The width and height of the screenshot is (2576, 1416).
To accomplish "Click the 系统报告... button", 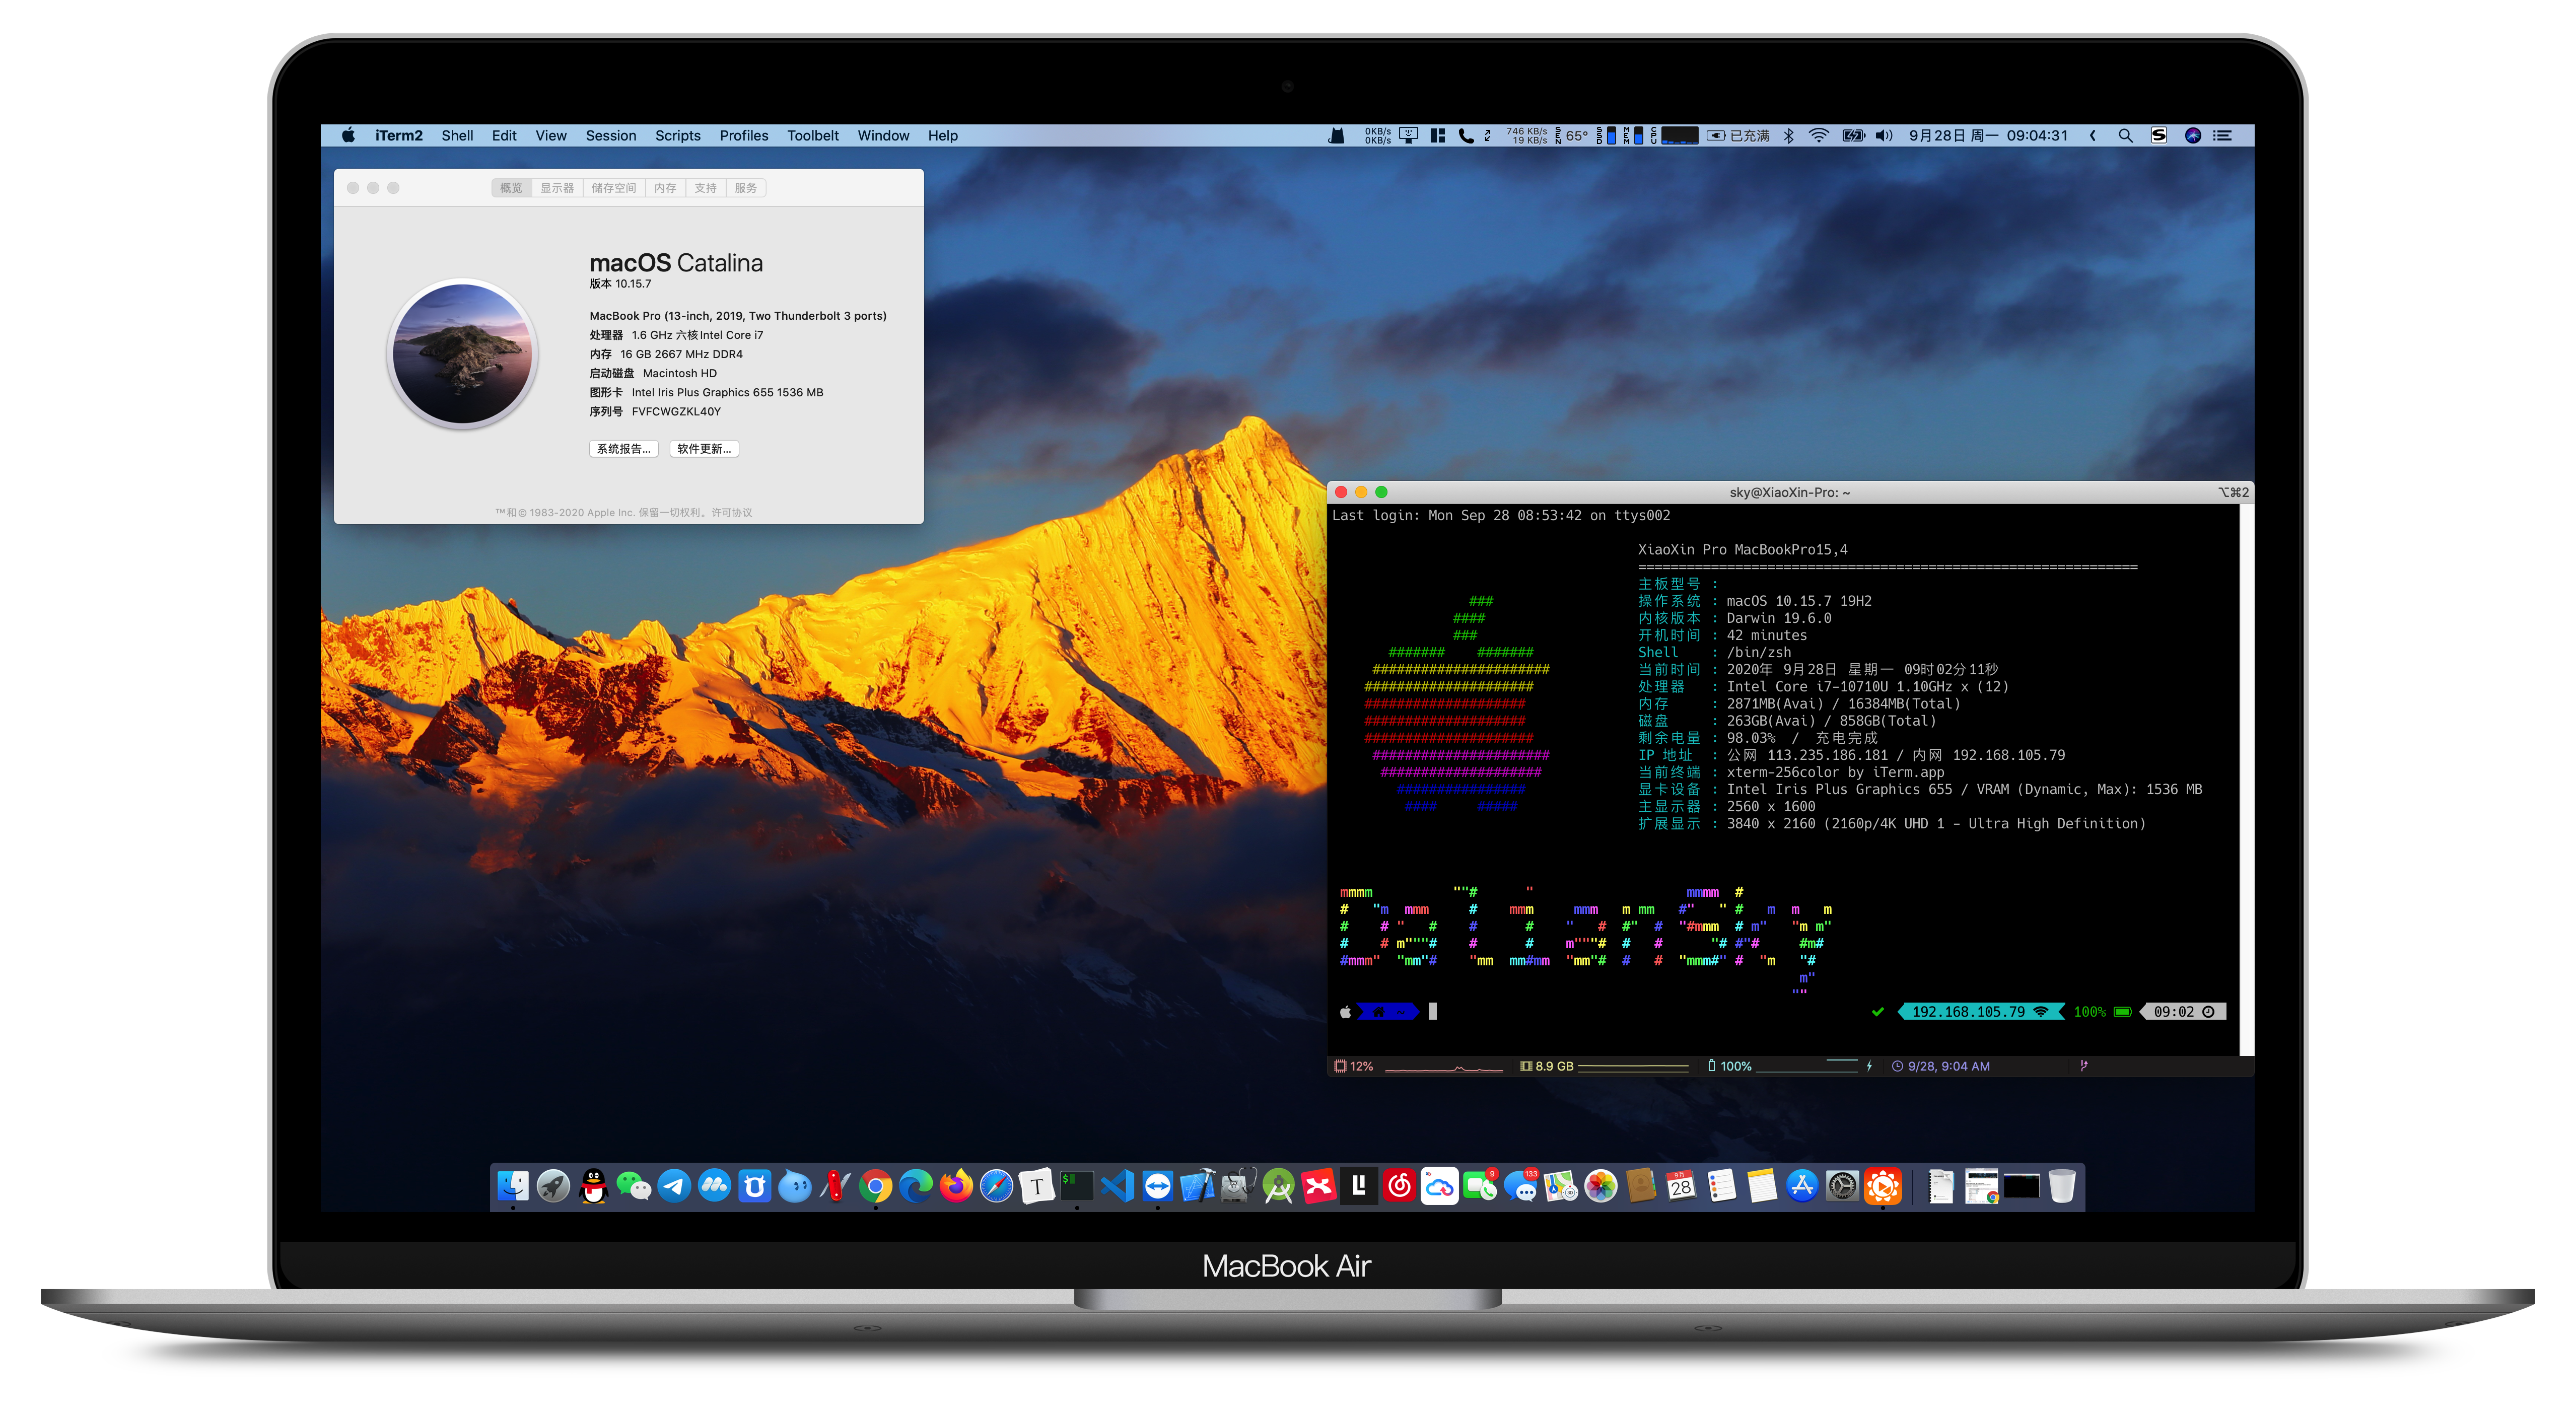I will (624, 449).
